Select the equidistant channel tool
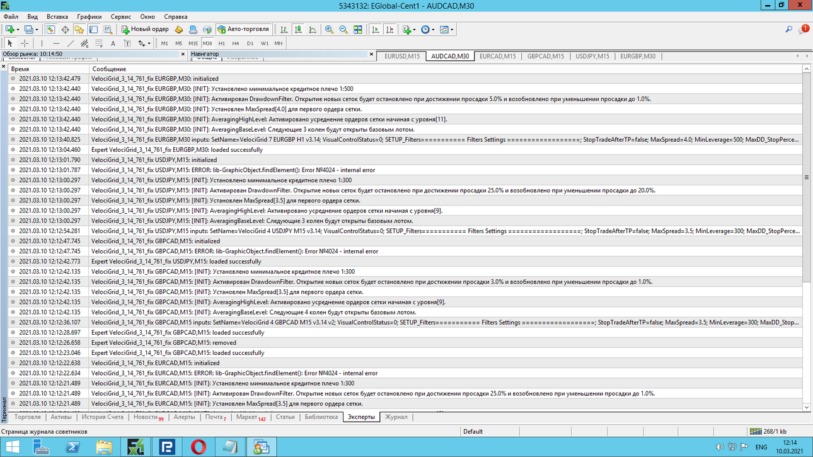This screenshot has height=457, width=813. tap(84, 43)
